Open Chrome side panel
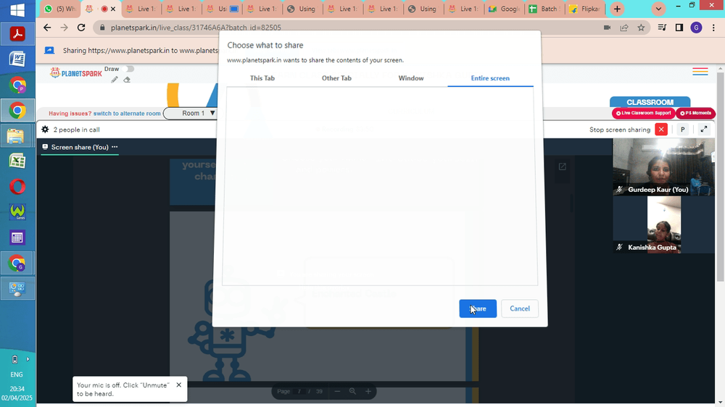The width and height of the screenshot is (725, 407). [679, 28]
